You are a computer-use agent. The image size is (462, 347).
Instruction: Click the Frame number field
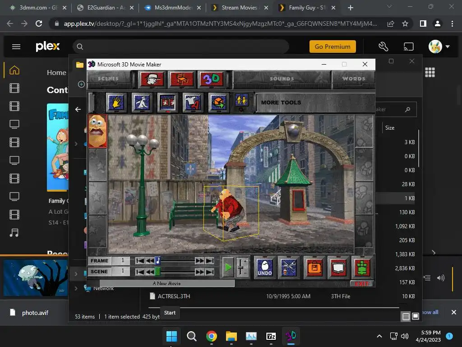point(121,261)
